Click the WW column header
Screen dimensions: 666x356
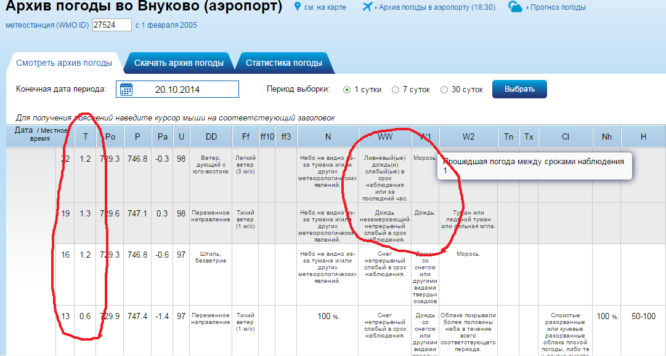tap(385, 136)
